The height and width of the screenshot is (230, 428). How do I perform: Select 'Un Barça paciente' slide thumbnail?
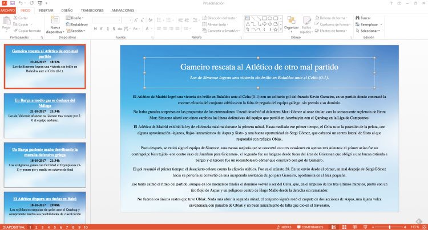coord(45,165)
